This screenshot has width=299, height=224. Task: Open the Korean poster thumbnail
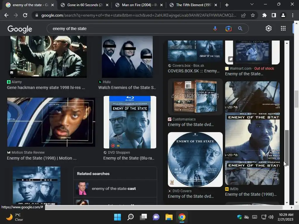click(36, 185)
